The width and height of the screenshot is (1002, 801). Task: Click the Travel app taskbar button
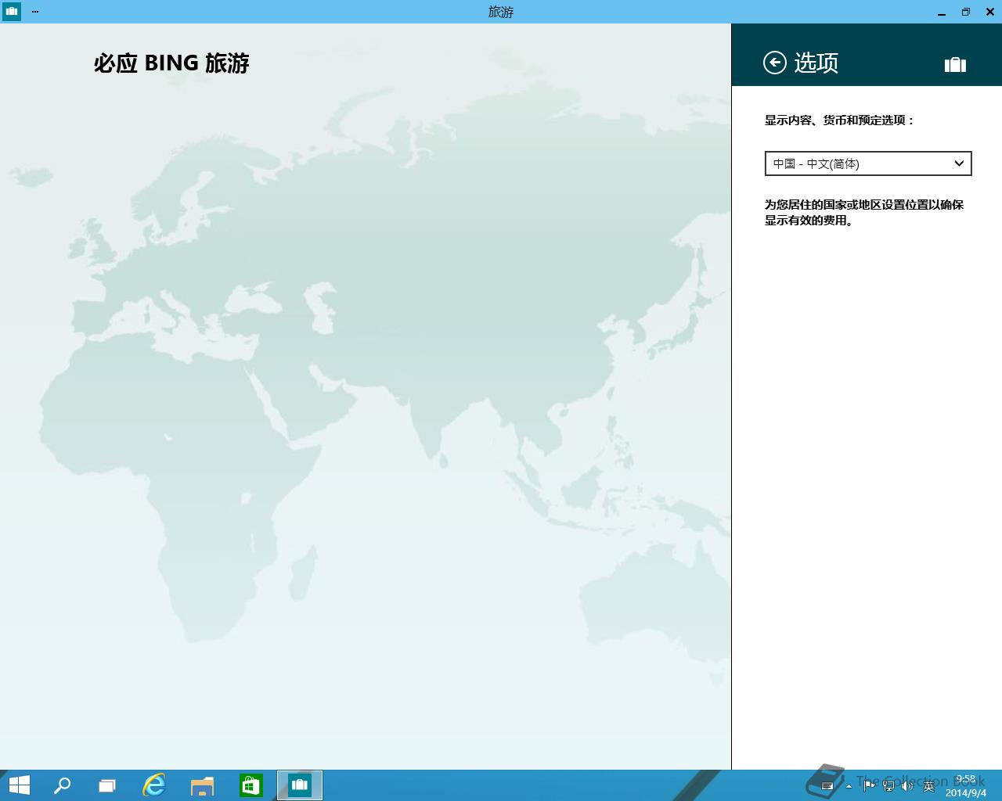click(300, 785)
